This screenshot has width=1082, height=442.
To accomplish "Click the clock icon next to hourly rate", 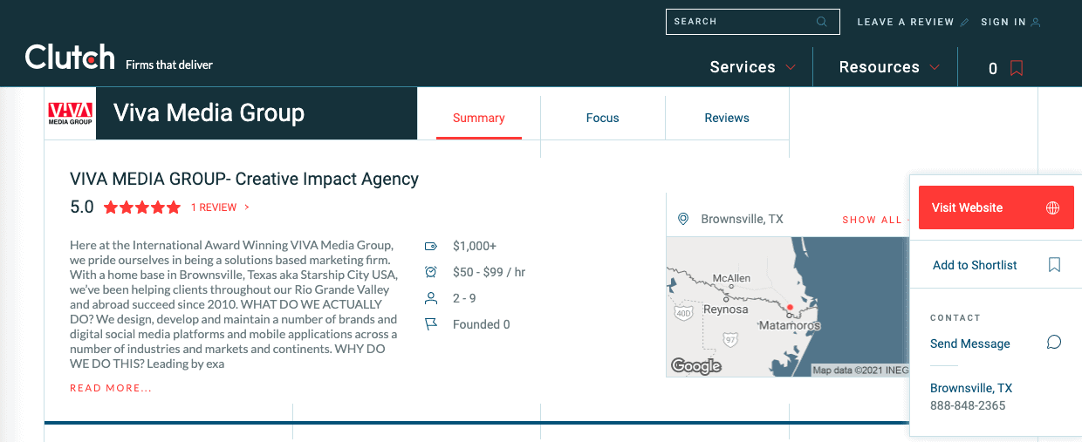I will point(430,272).
